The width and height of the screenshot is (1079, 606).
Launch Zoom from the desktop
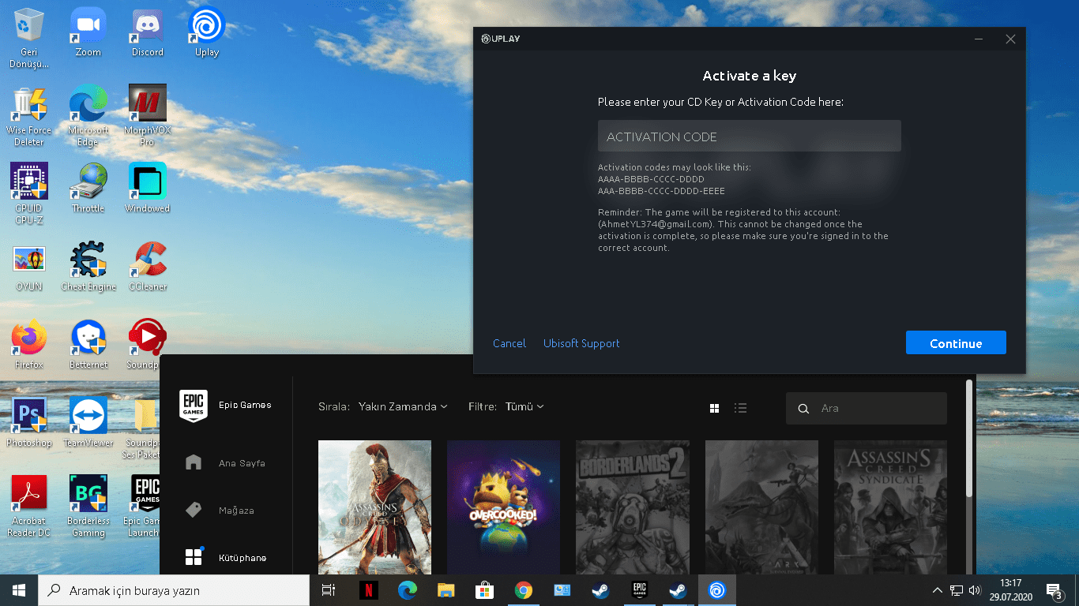coord(88,32)
